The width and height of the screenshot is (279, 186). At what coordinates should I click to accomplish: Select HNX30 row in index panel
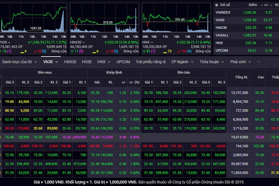pyautogui.click(x=246, y=27)
